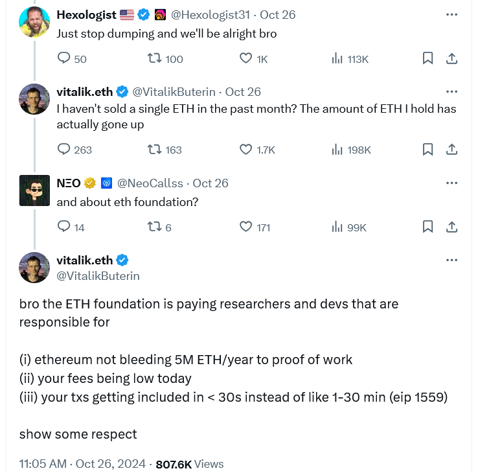Open the 11:05 AM Oct 26, 2024 timestamp
Screen dimensions: 478x473
tap(84, 464)
